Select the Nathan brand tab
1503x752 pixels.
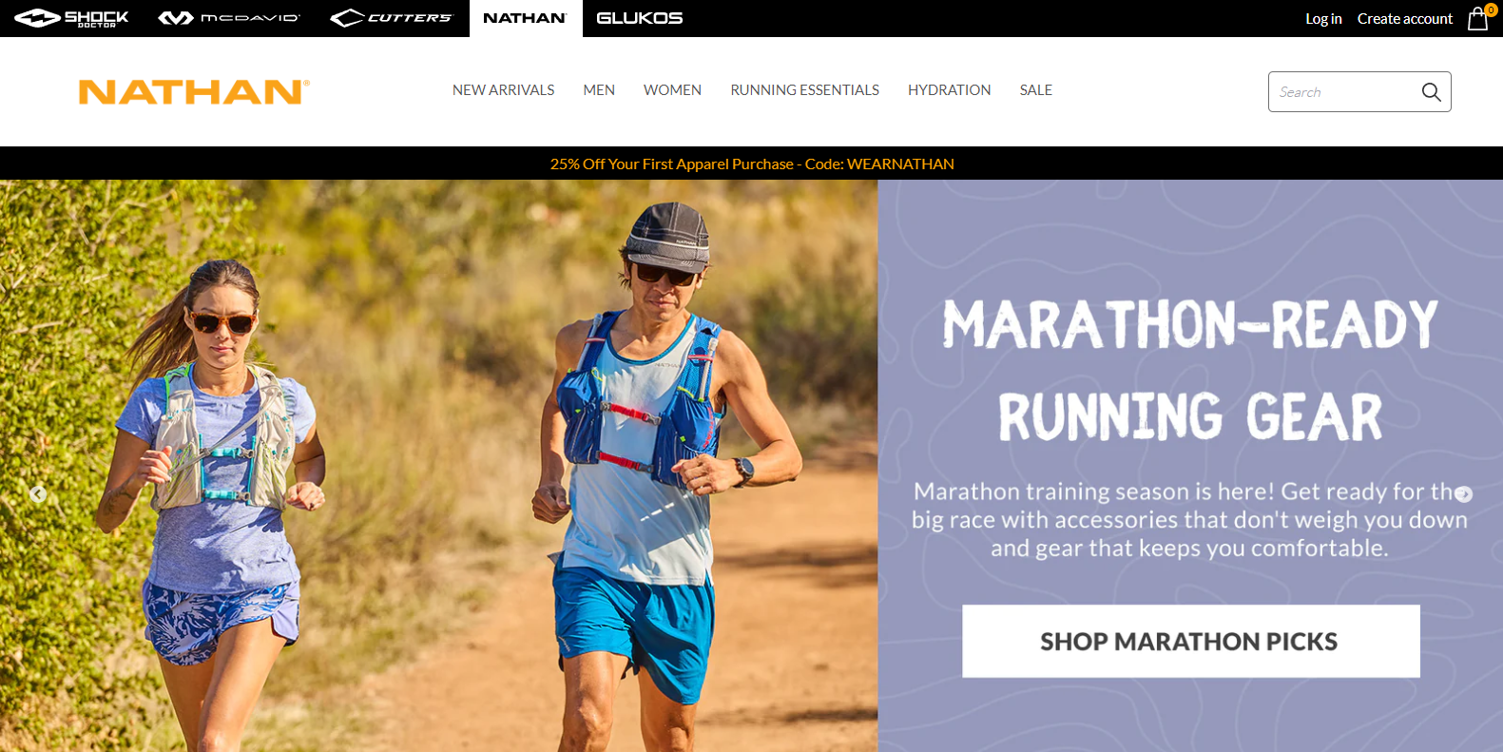tap(526, 18)
